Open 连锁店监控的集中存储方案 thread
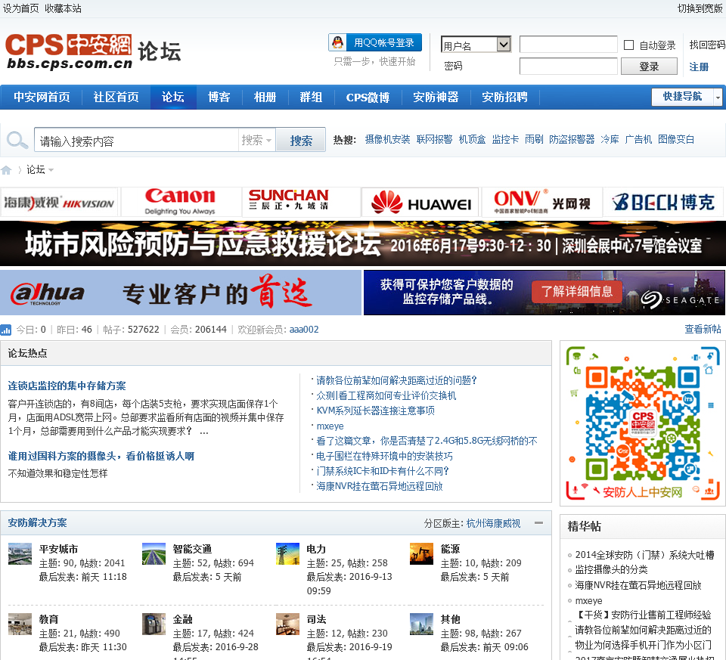 pos(67,386)
